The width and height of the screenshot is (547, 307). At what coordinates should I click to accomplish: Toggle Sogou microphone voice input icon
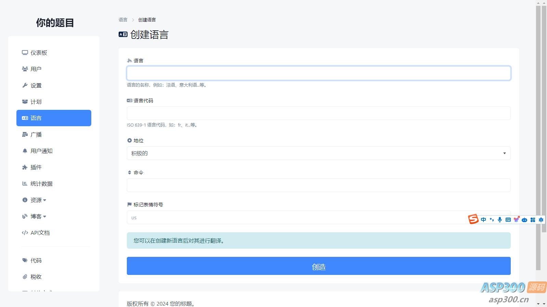tap(500, 220)
